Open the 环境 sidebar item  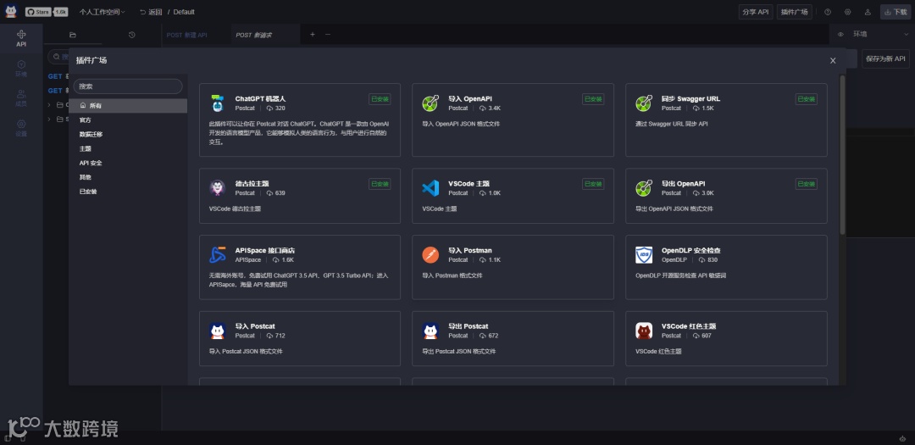tap(21, 69)
